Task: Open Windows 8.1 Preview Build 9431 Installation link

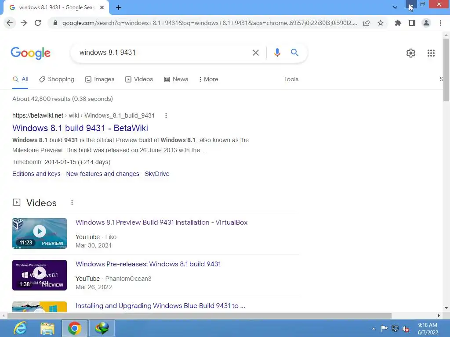Action: 161,222
